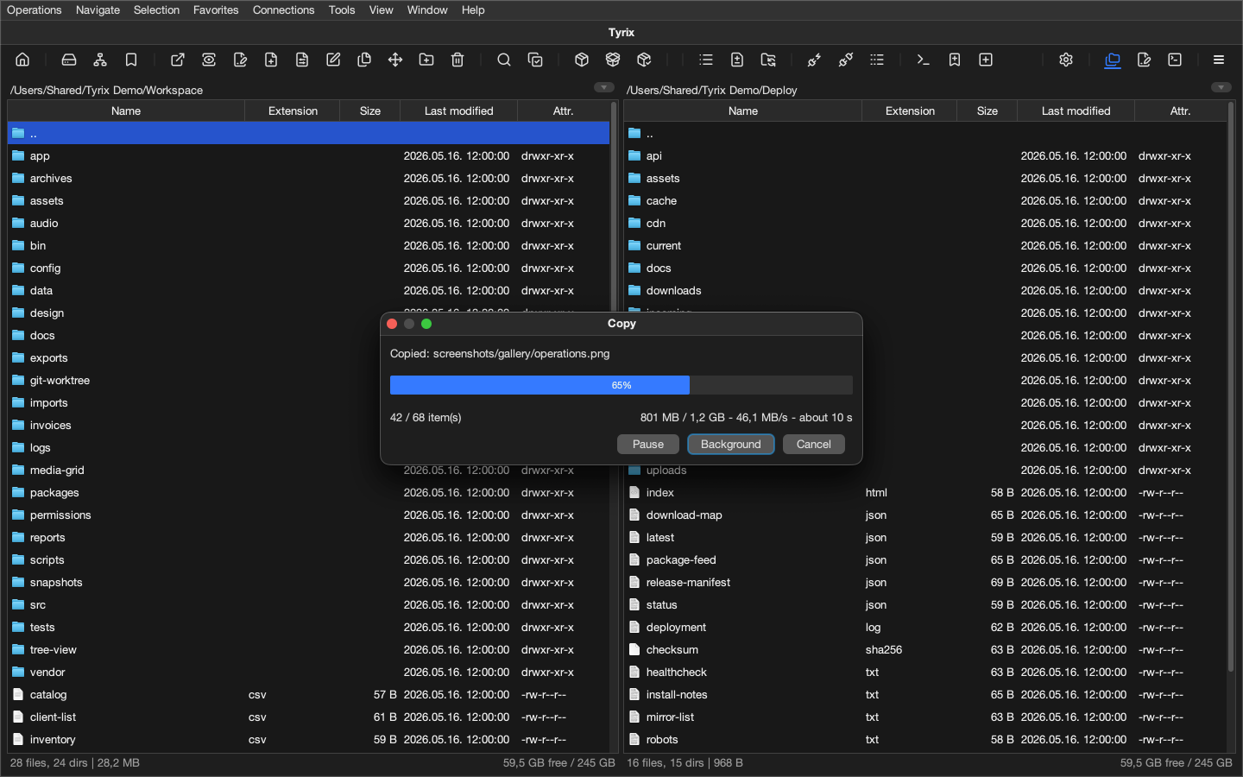Click the move arrows toolbar icon

(395, 60)
